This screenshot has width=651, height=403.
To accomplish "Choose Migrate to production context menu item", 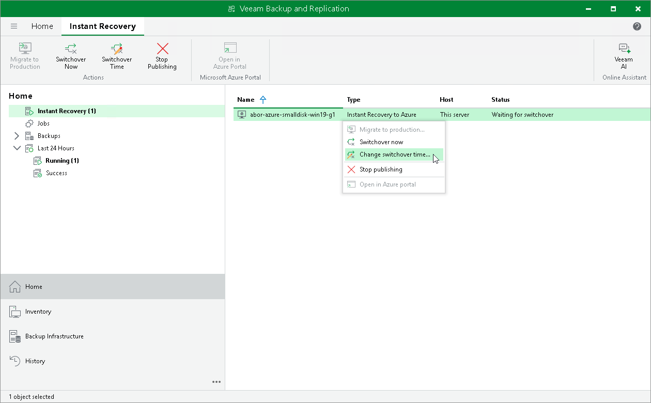I will click(x=394, y=130).
